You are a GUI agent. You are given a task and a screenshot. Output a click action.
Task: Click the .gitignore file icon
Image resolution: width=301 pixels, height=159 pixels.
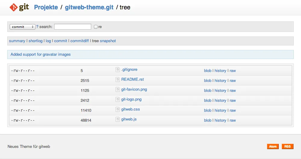[x=118, y=70]
